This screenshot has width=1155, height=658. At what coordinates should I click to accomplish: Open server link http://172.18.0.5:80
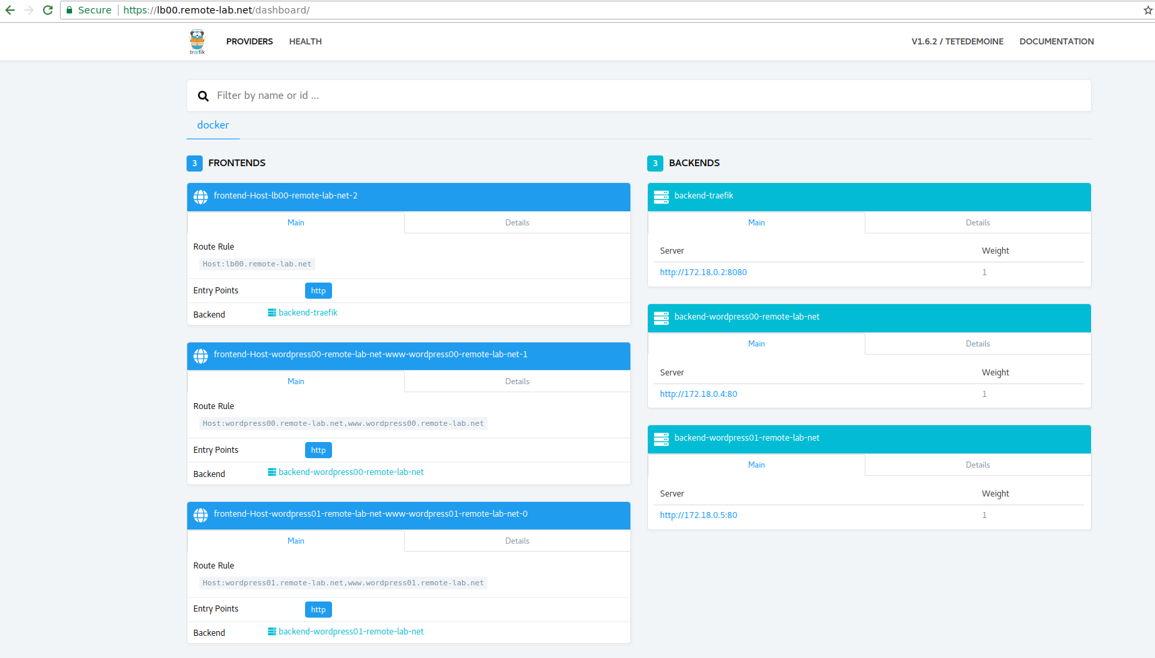click(698, 515)
